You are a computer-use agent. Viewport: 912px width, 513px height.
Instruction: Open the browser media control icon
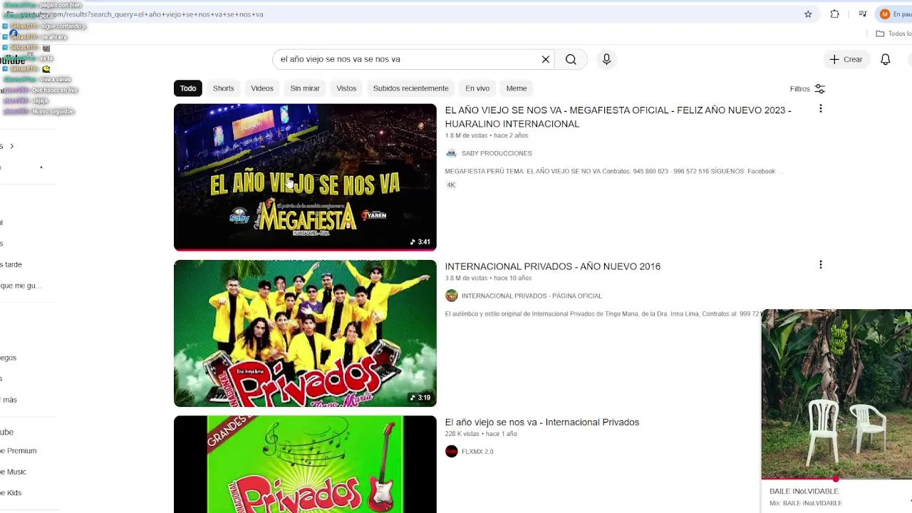(862, 14)
